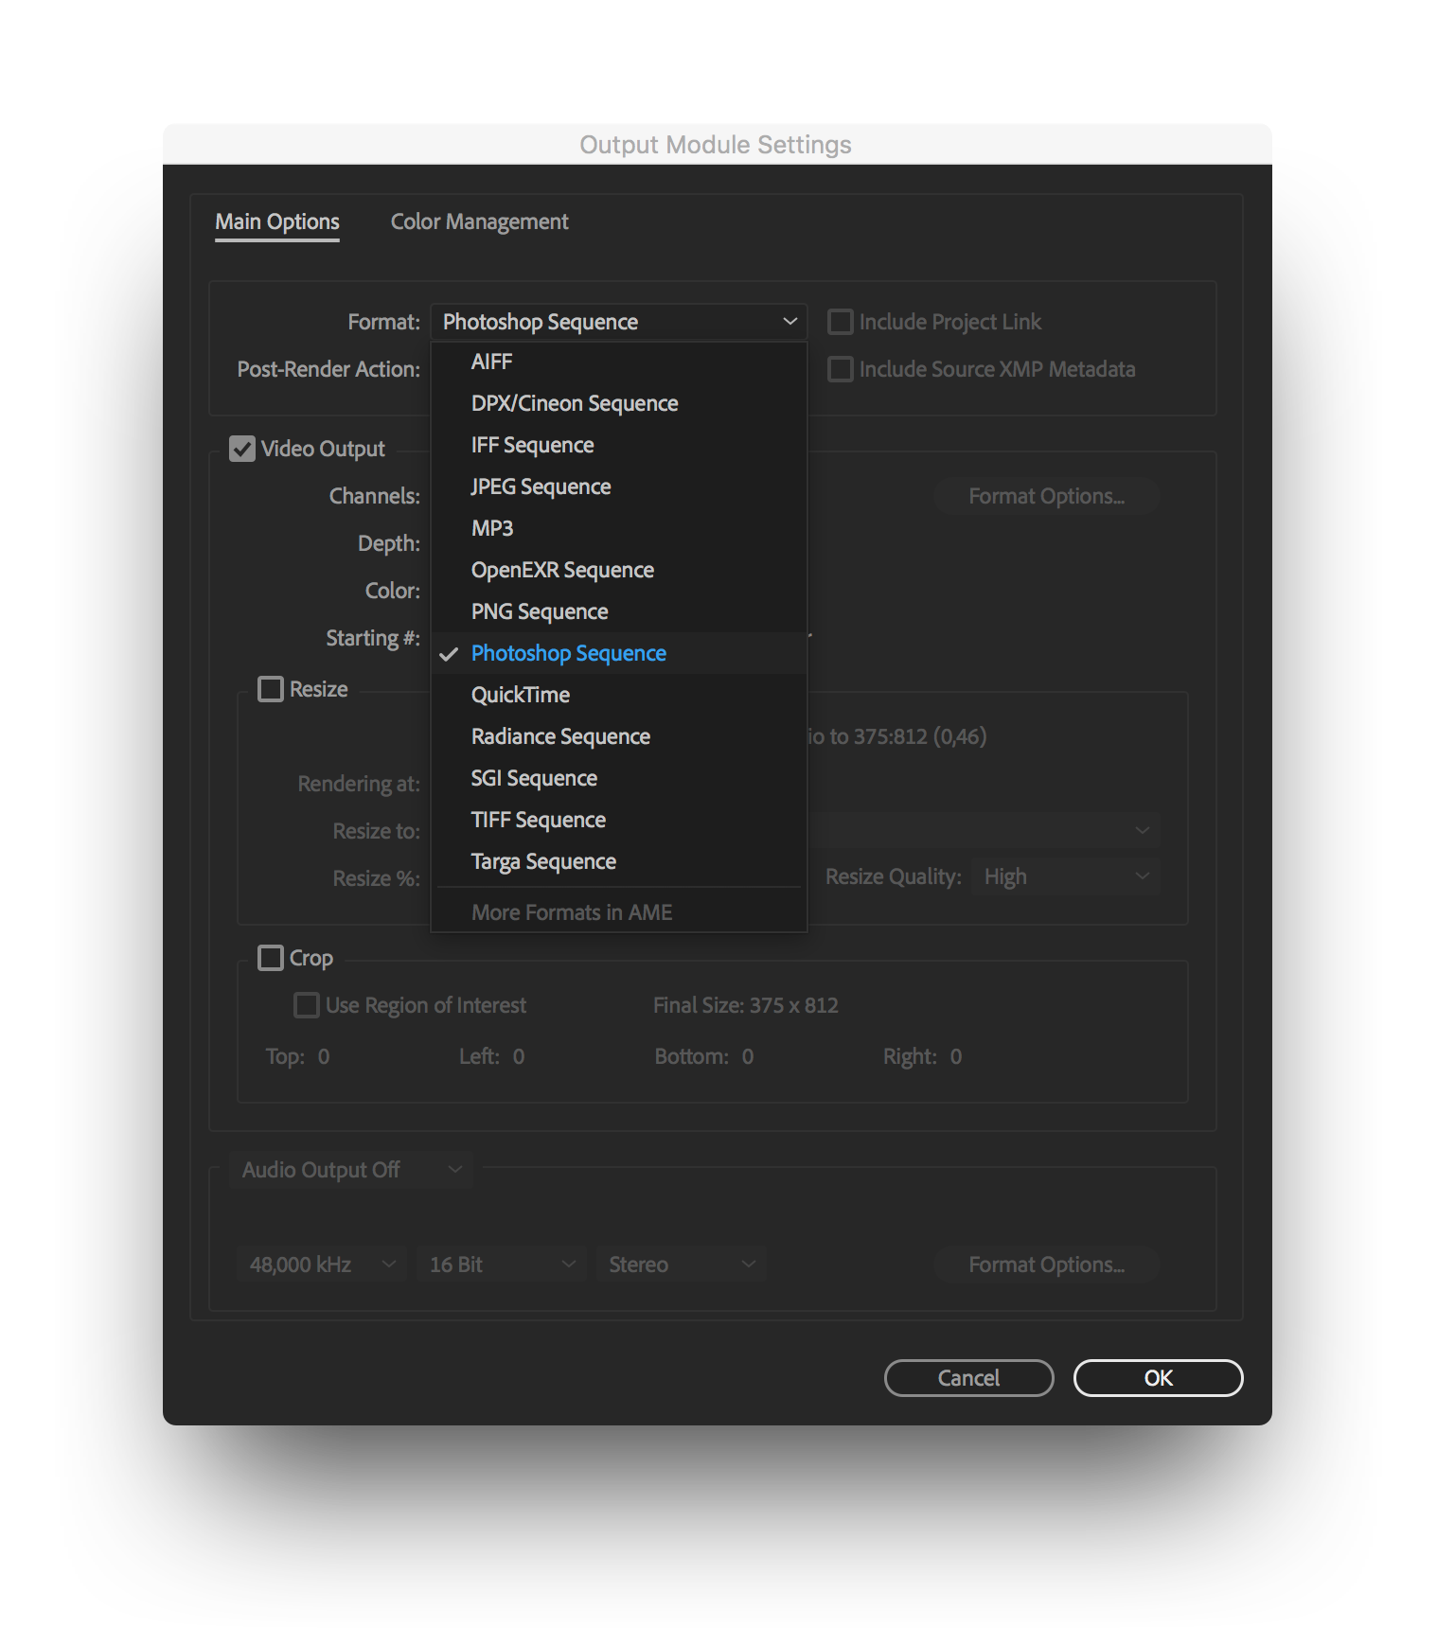Screen dimensions: 1437x1645
Task: Expand the Audio Output Off dropdown
Action: (351, 1170)
